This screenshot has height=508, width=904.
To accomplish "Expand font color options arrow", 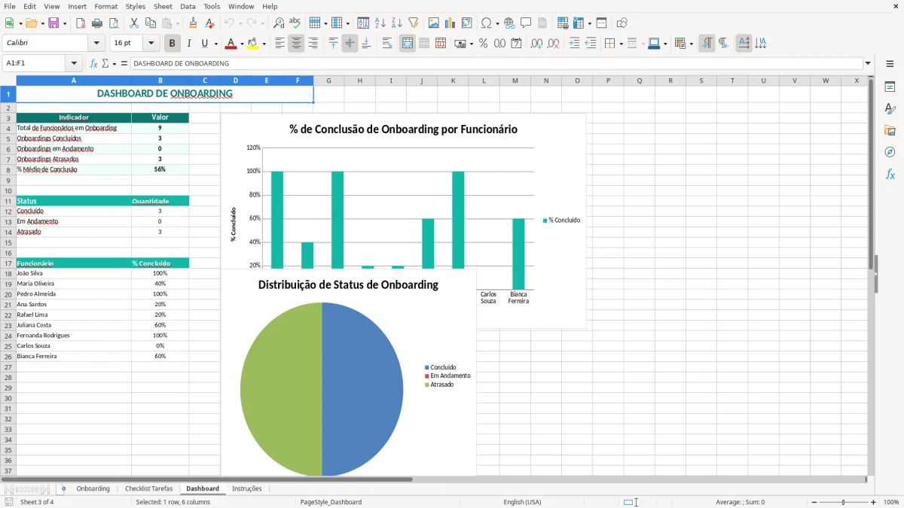I will [242, 44].
